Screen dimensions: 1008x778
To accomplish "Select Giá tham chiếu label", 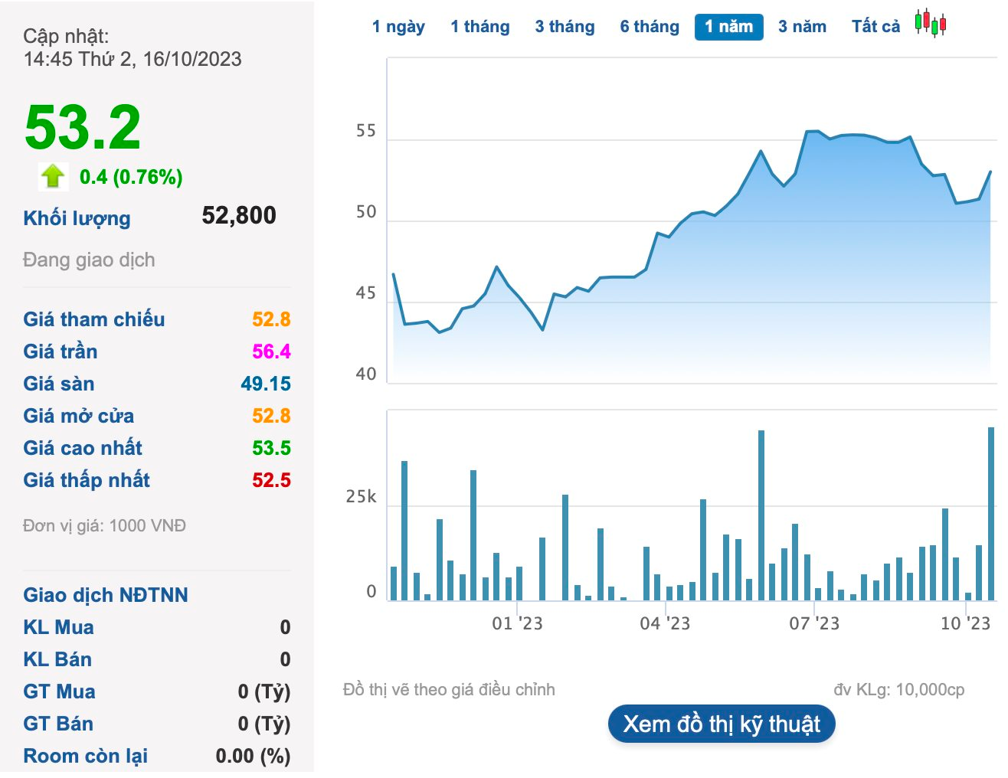I will coord(94,319).
